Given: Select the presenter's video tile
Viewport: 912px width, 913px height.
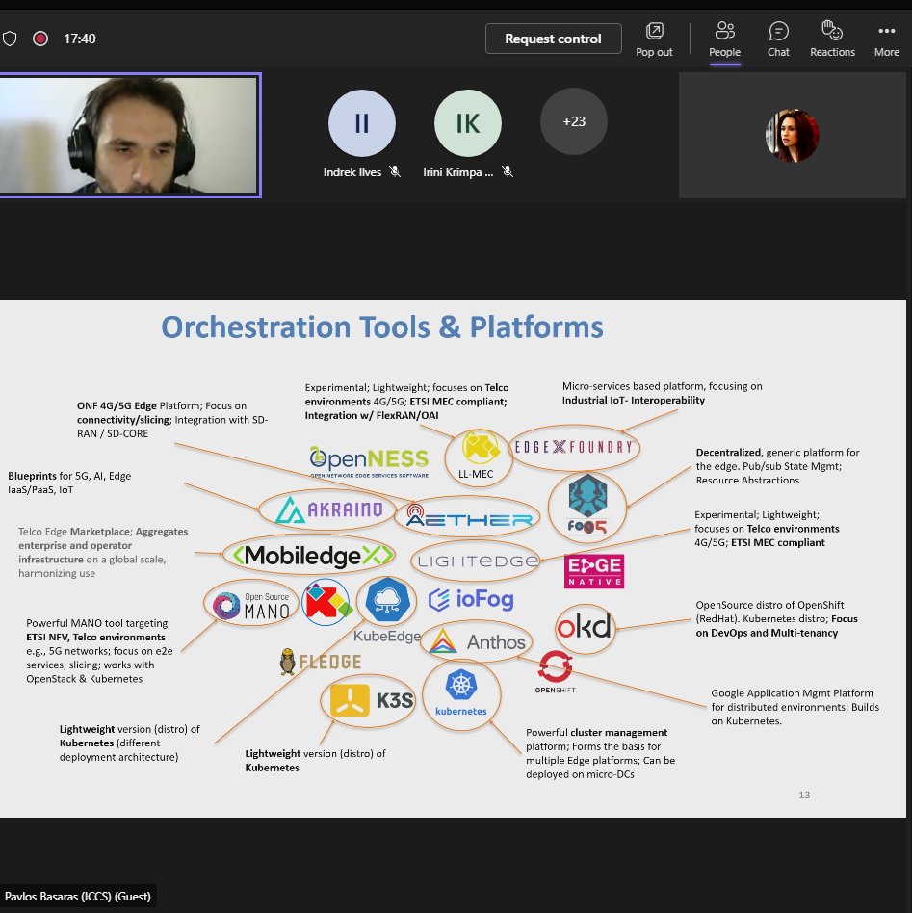Looking at the screenshot, I should pyautogui.click(x=128, y=135).
